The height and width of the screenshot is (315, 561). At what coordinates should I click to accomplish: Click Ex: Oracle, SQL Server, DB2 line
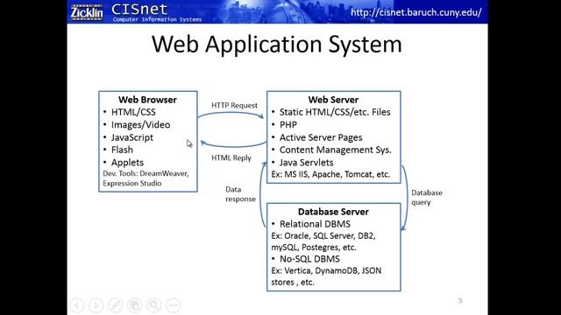pos(323,235)
